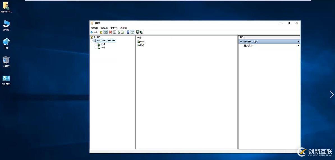The image size is (335, 160).
Task: Select the IPv6 item in the list pane
Action: (x=141, y=45)
